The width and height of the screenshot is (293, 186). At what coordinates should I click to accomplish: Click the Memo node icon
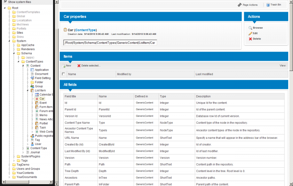coord(37,115)
